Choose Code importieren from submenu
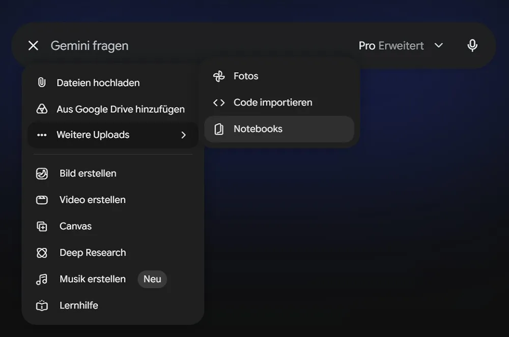 (279, 103)
